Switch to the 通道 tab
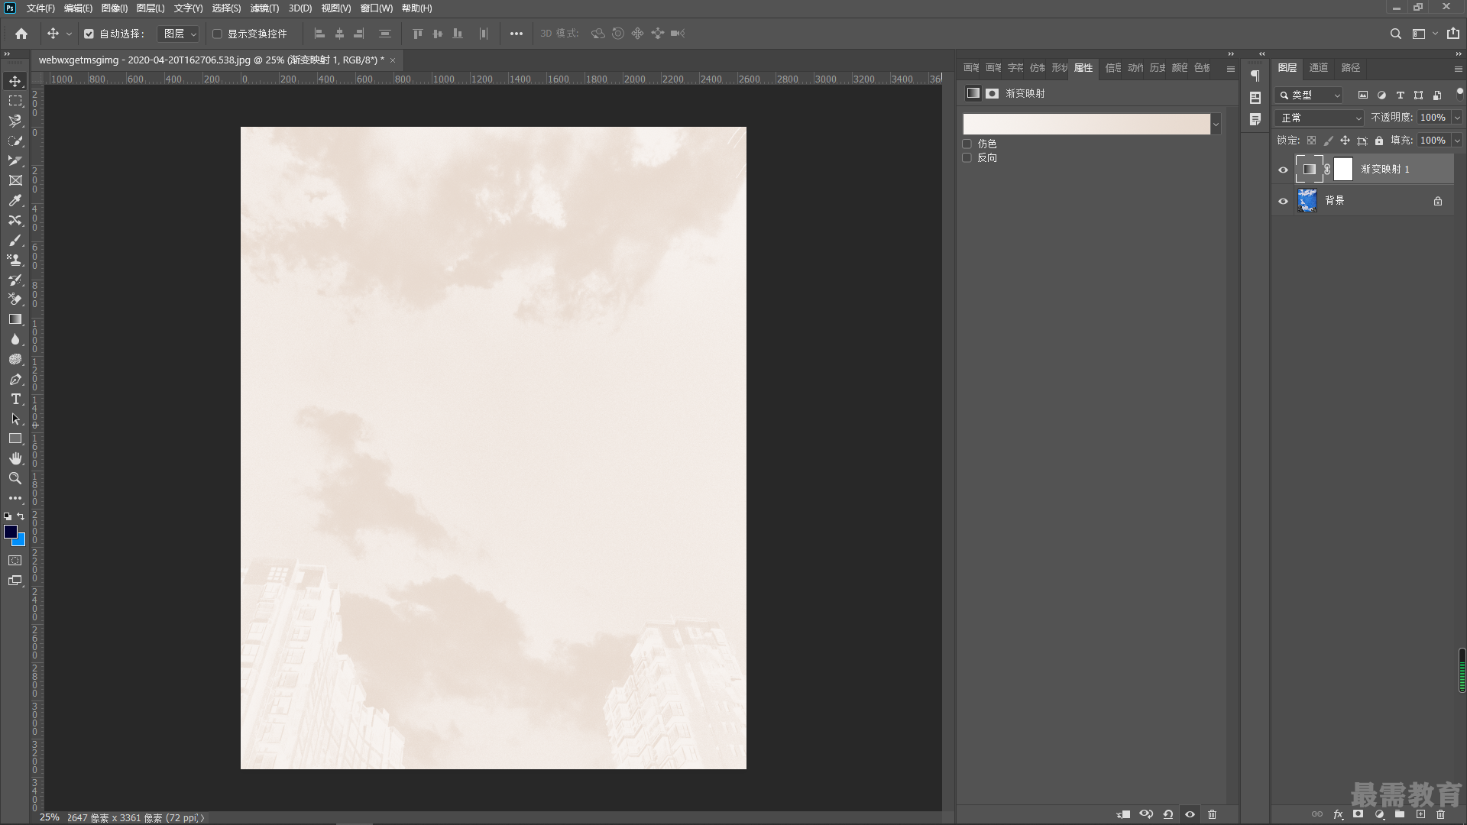 tap(1319, 68)
